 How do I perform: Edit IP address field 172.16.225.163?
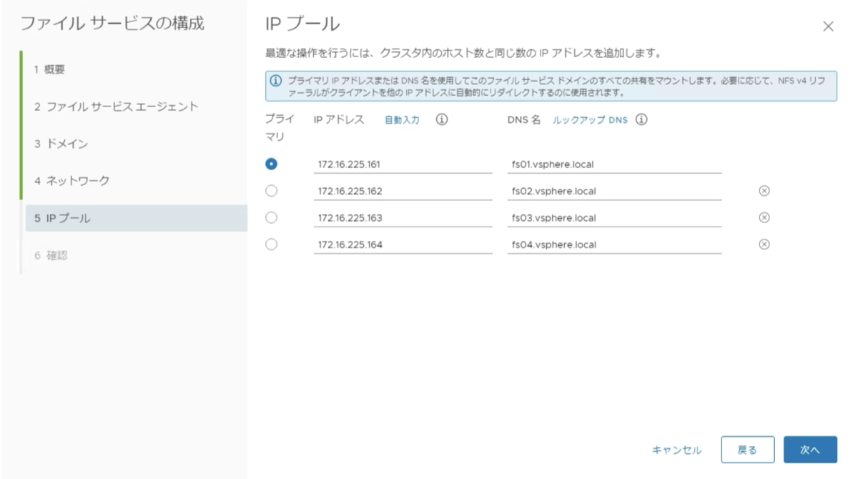(402, 217)
